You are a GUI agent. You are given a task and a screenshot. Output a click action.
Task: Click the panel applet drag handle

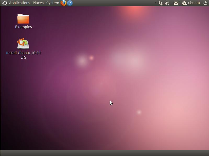[156, 3]
